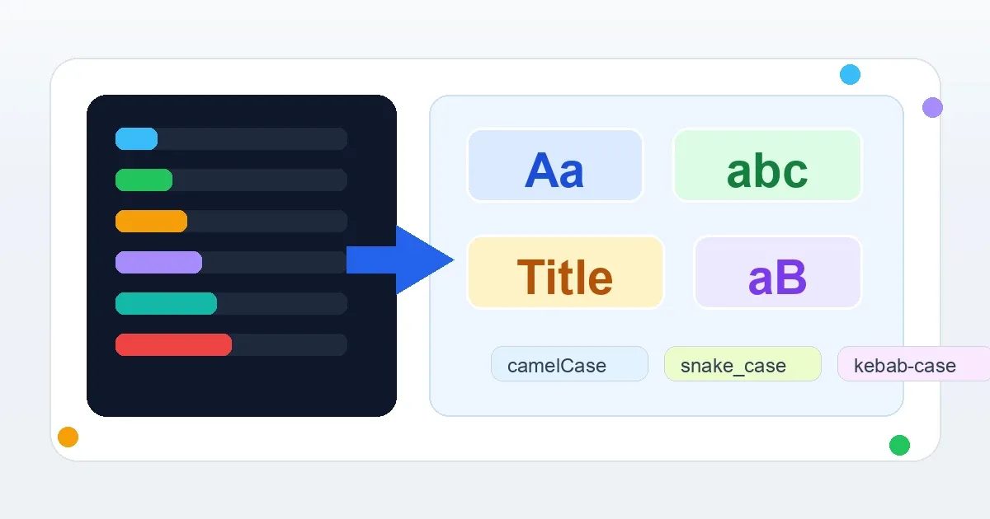Select the camelCase chip
Image resolution: width=990 pixels, height=519 pixels.
coord(569,364)
